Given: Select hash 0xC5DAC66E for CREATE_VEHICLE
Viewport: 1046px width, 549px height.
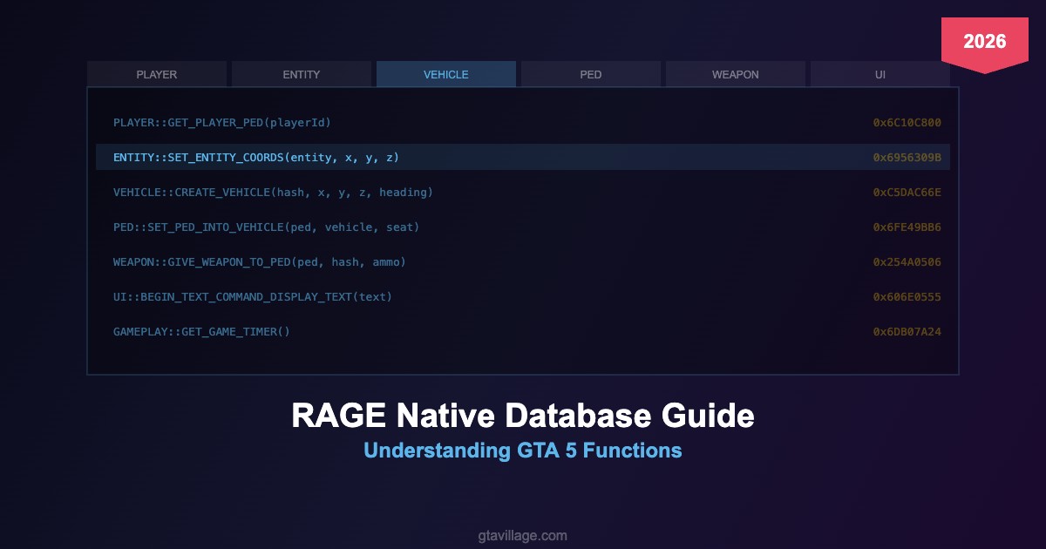Looking at the screenshot, I should point(907,193).
